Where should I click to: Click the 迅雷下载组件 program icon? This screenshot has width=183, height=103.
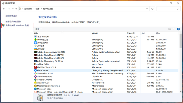(x=36, y=36)
